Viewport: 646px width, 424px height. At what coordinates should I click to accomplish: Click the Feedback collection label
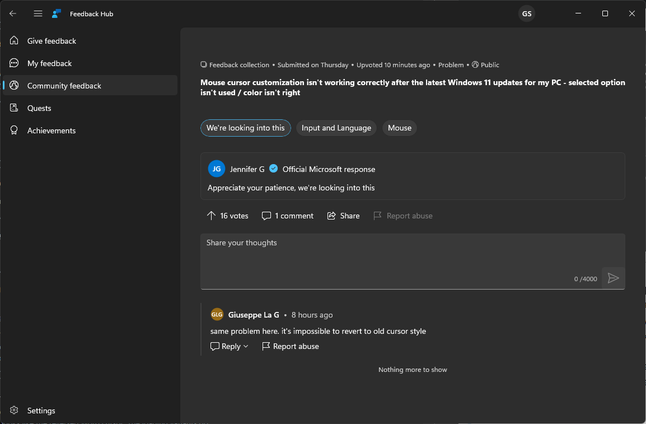point(239,65)
